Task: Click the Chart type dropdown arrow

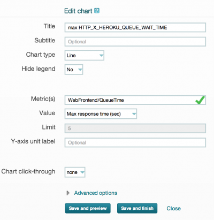Action: click(101, 56)
